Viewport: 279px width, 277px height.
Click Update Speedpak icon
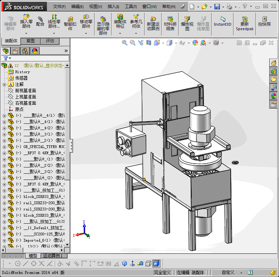[x=245, y=19]
